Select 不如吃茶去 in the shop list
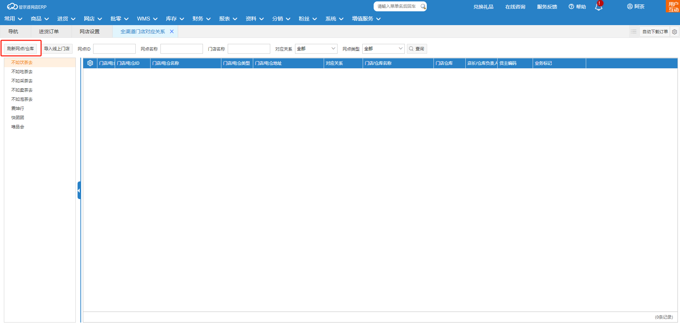Viewport: 680px width, 325px height. (40, 72)
